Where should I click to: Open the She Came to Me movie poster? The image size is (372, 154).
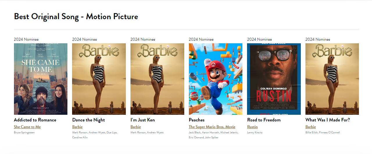tap(41, 79)
